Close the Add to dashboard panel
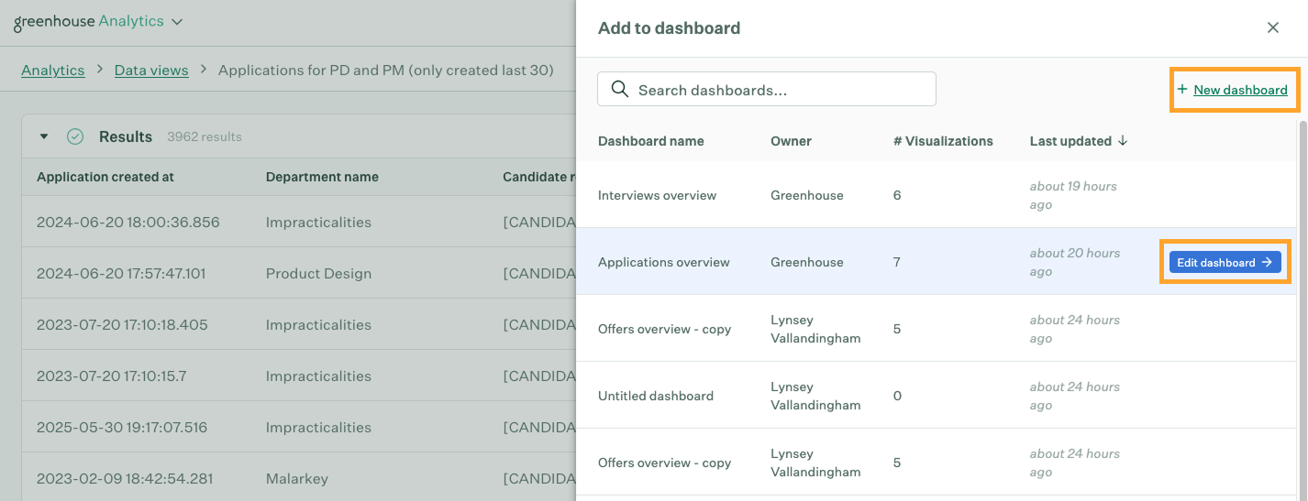 point(1273,27)
